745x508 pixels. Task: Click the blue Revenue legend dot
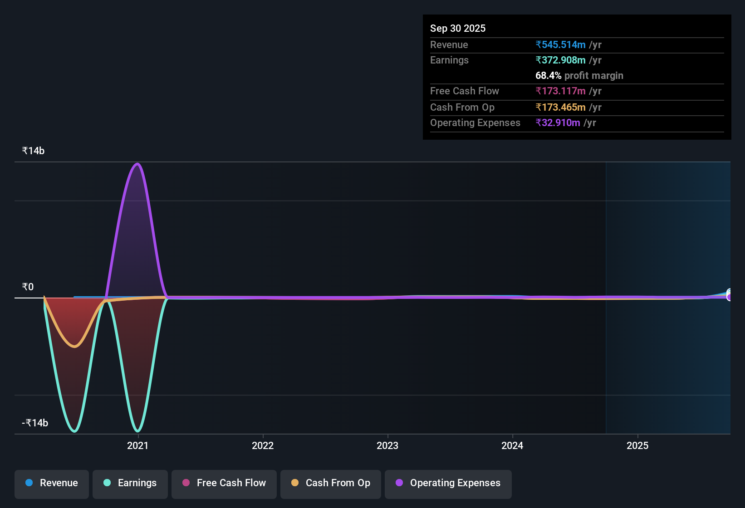click(x=29, y=483)
